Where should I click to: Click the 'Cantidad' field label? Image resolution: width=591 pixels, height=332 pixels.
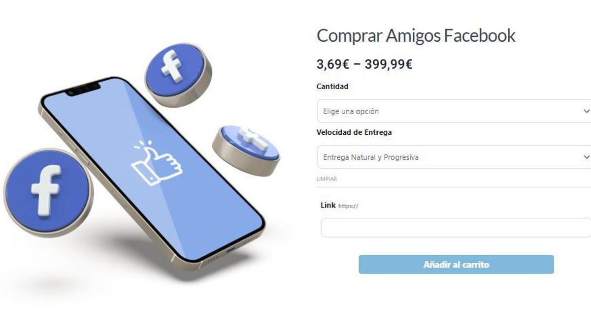pyautogui.click(x=332, y=87)
